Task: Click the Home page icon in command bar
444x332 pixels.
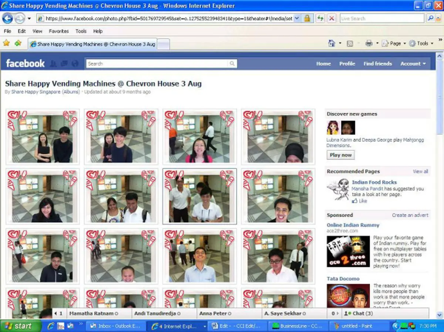Action: pos(332,44)
